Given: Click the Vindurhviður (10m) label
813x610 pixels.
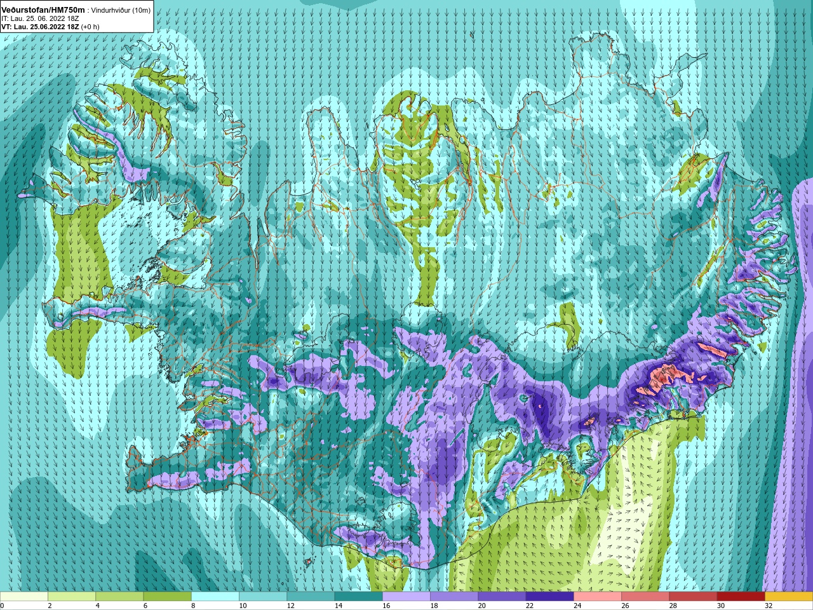Looking at the screenshot, I should coord(121,10).
